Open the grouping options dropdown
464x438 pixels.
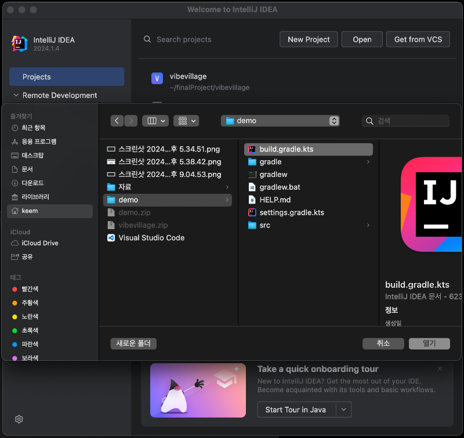(186, 121)
